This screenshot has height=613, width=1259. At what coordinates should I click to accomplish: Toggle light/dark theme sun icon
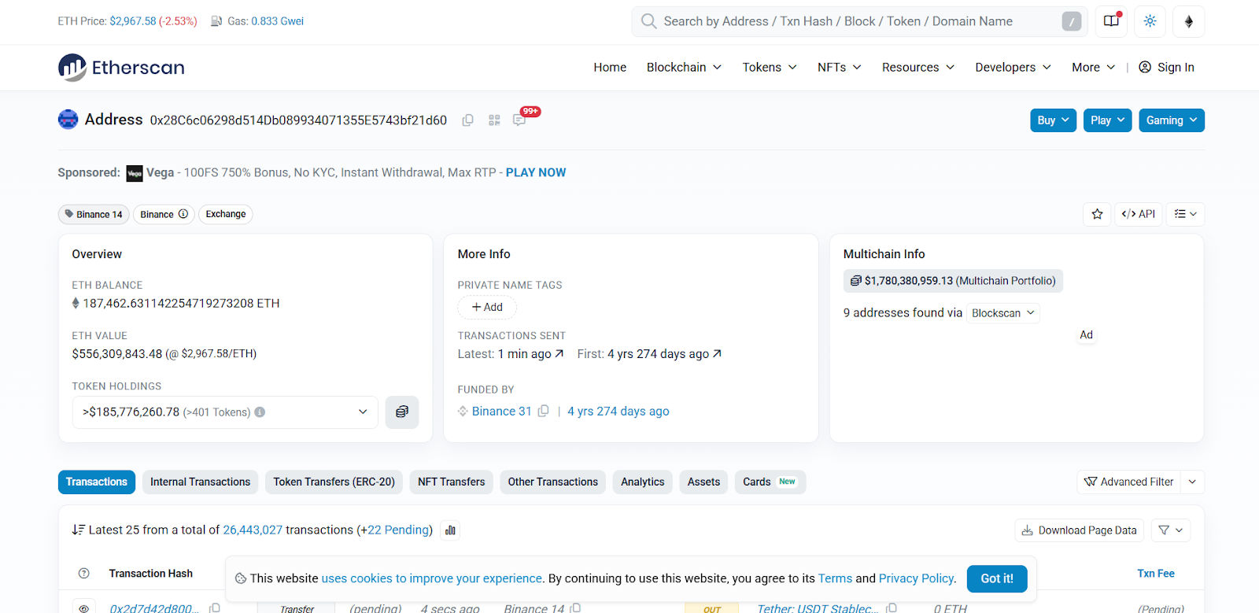[x=1150, y=21]
